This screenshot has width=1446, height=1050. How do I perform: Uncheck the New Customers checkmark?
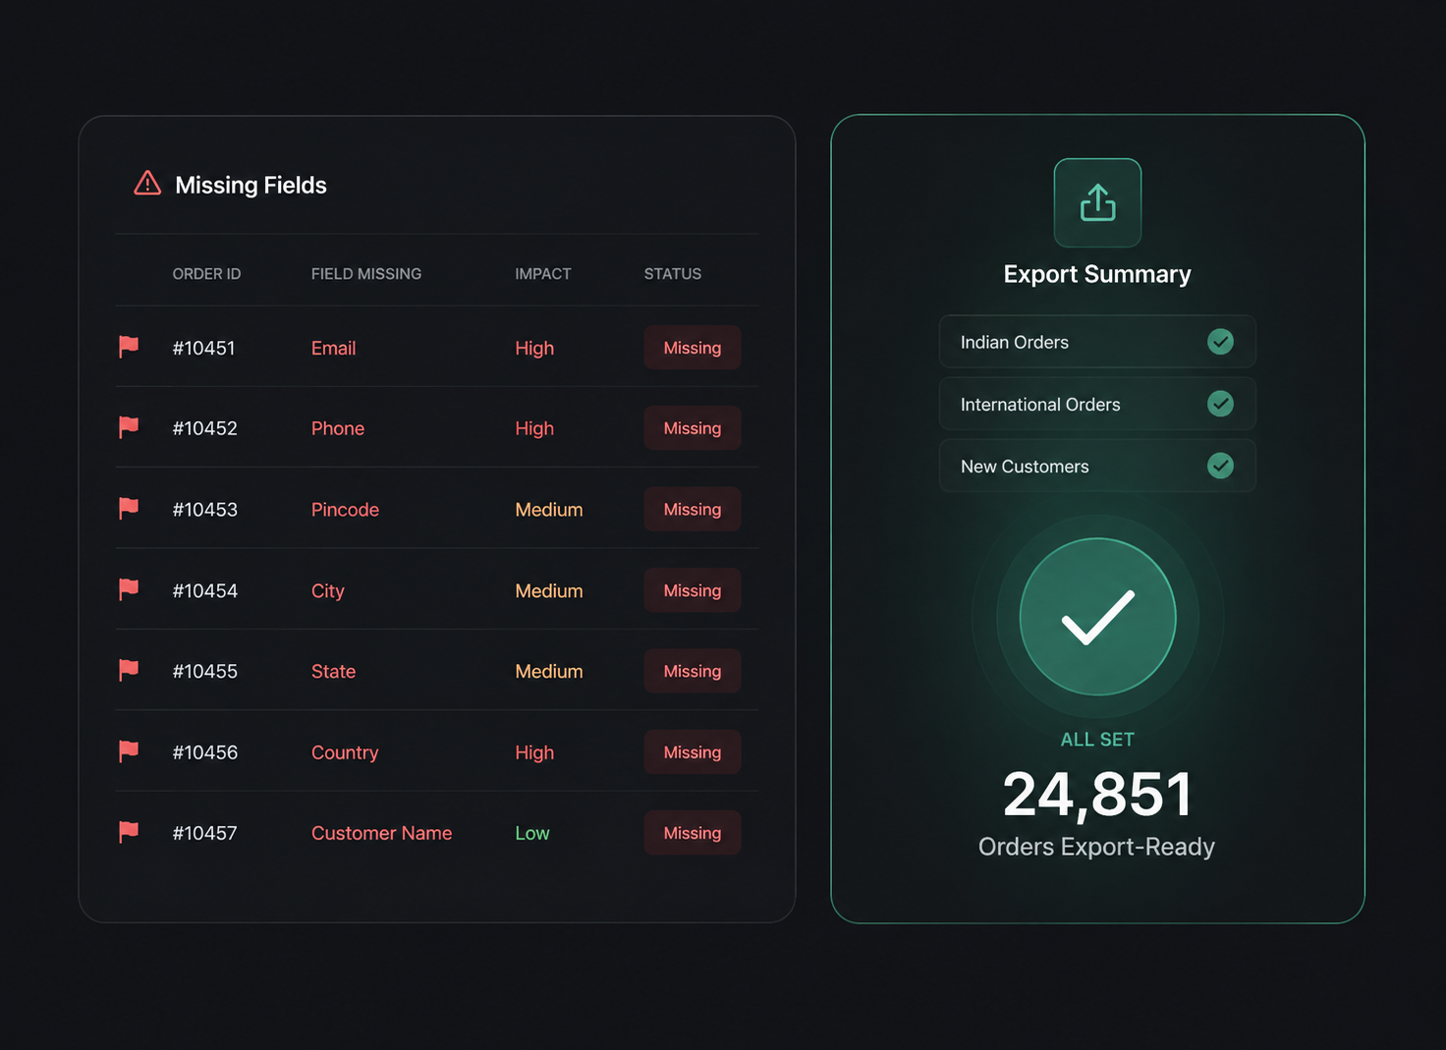pyautogui.click(x=1220, y=466)
